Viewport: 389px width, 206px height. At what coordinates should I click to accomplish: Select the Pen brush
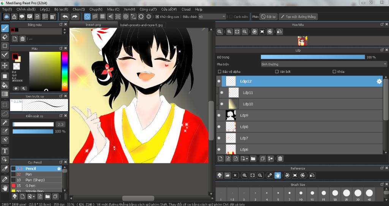pos(36,174)
